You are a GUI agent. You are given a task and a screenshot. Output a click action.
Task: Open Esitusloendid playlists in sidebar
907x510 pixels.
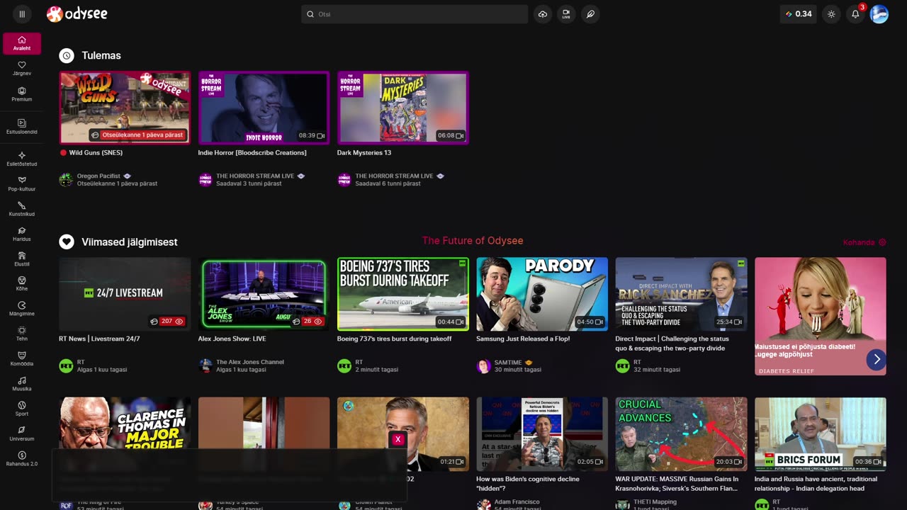click(x=22, y=127)
